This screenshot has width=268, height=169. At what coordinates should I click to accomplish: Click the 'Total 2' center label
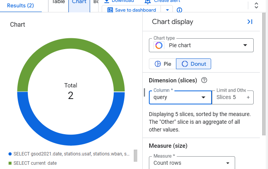71,91
